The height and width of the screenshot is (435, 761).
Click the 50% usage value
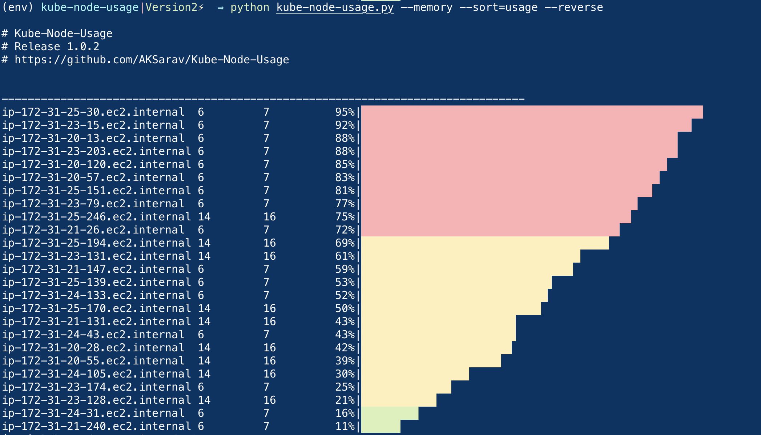[345, 308]
